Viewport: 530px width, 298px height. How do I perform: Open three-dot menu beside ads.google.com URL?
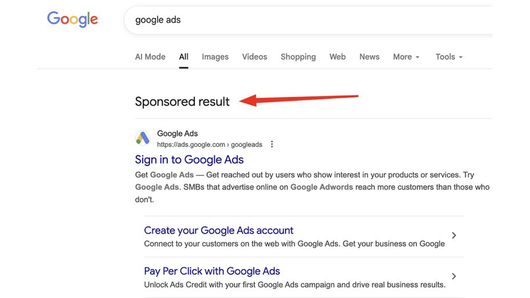[x=272, y=144]
